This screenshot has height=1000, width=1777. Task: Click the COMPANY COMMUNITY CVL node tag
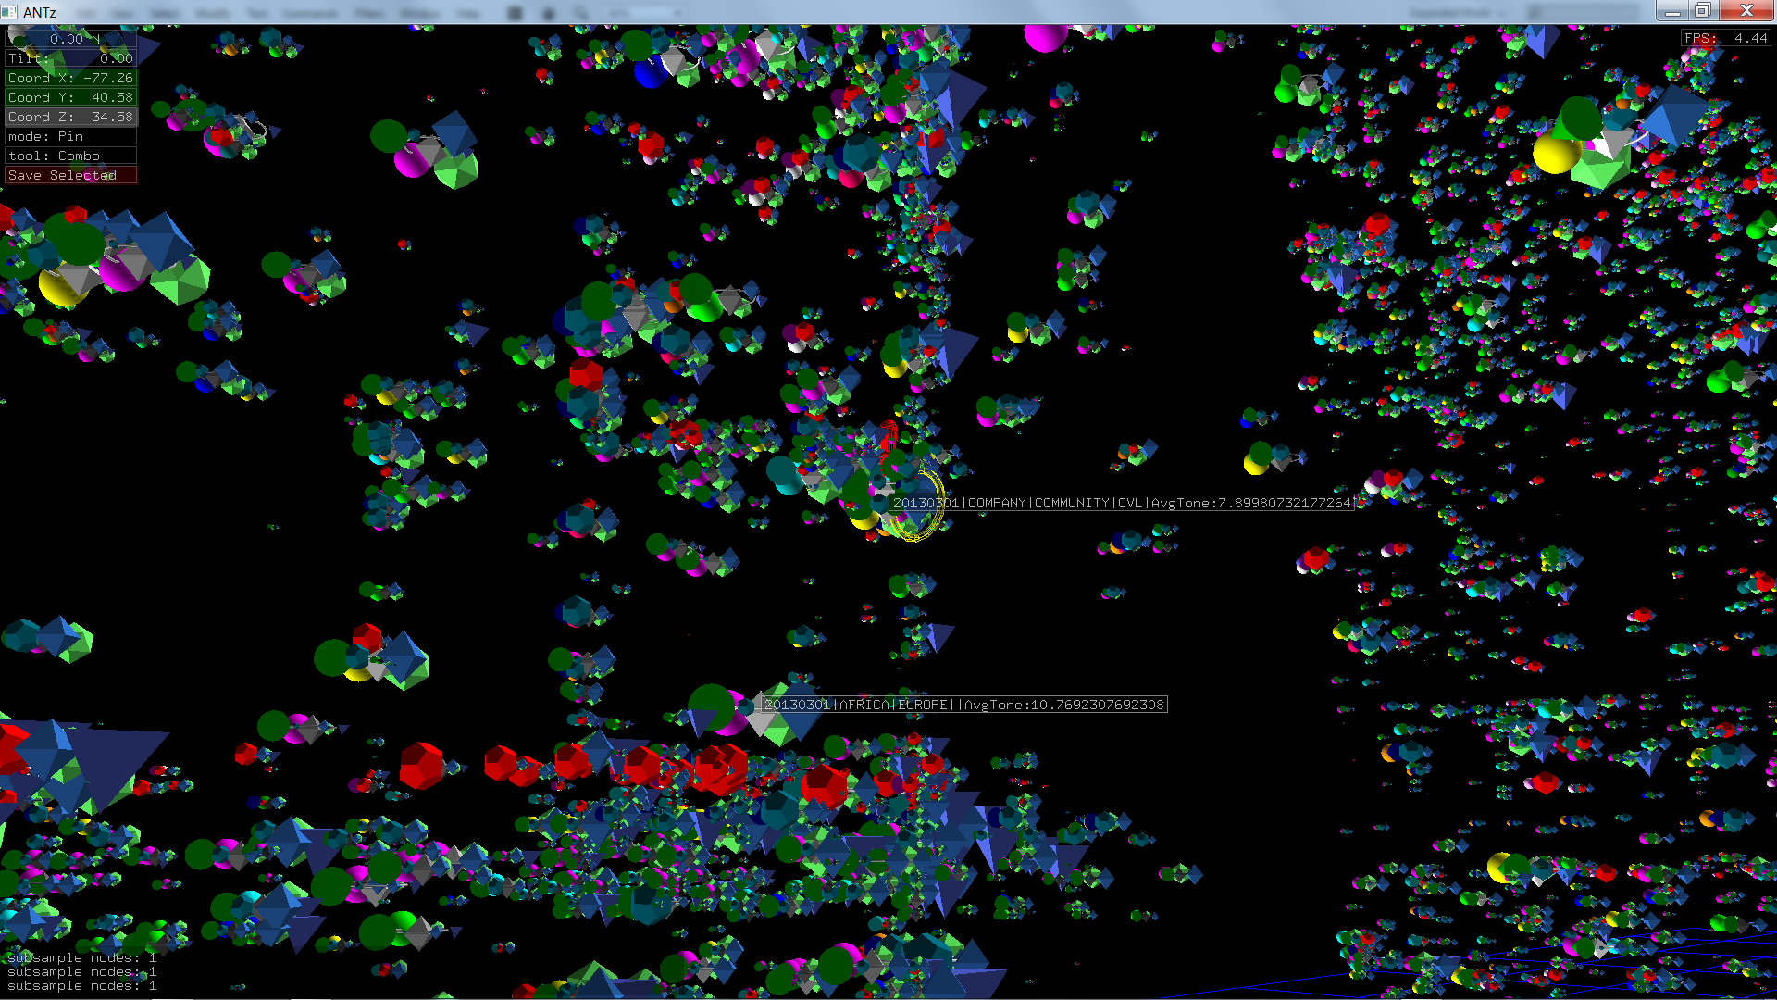click(1122, 503)
